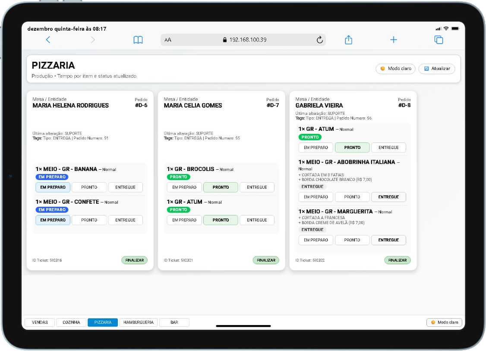The image size is (486, 351).
Task: Set BROCOLIS pizza to EM PREPARO
Action: click(x=184, y=187)
